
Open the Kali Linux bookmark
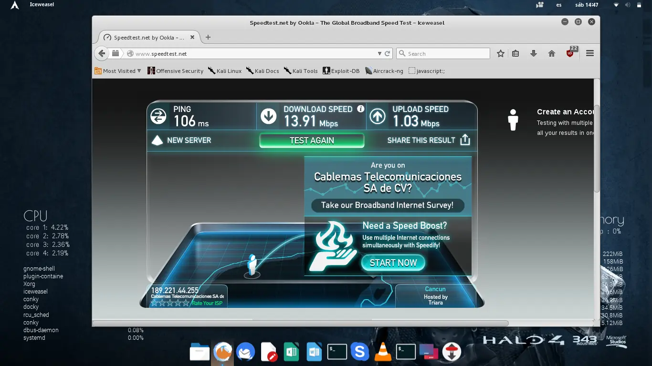[225, 71]
